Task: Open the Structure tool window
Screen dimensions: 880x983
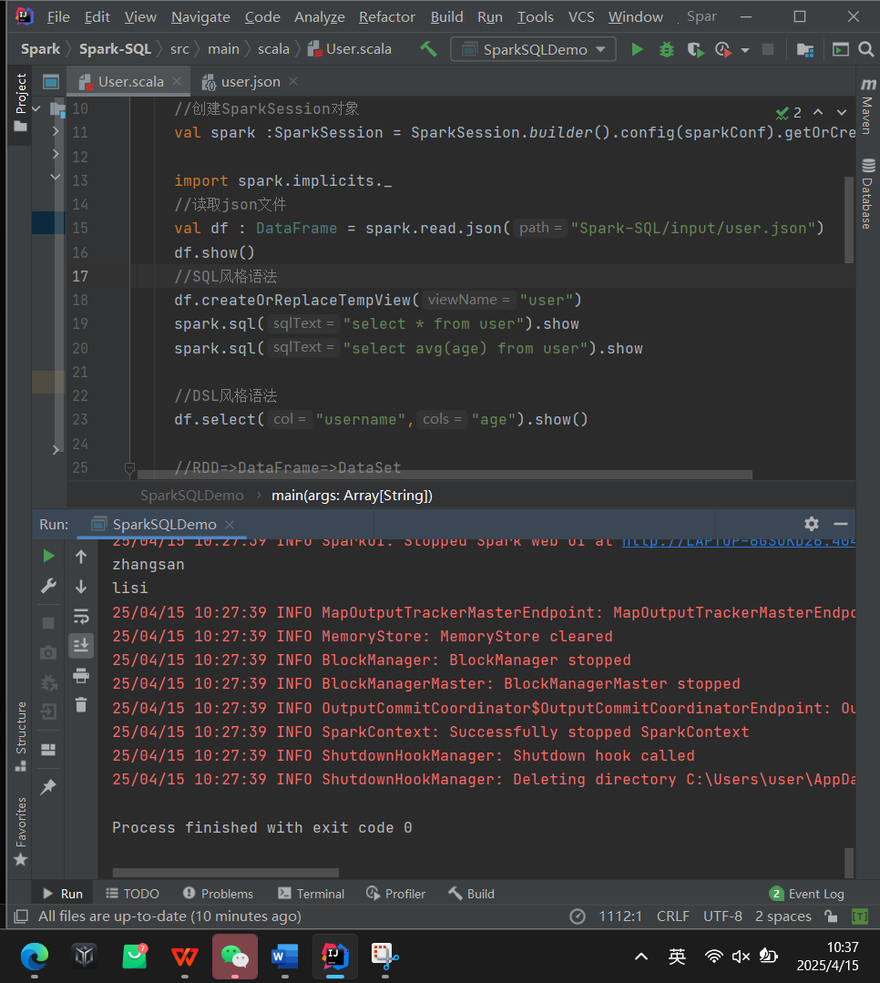Action: pyautogui.click(x=21, y=736)
